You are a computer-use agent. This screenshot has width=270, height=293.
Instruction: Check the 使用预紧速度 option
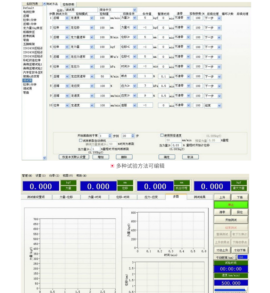click(x=162, y=135)
